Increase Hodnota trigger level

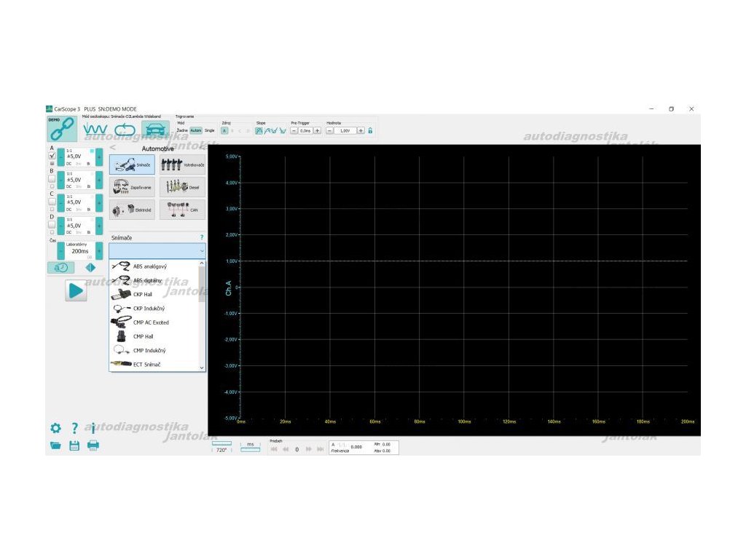[x=361, y=131]
